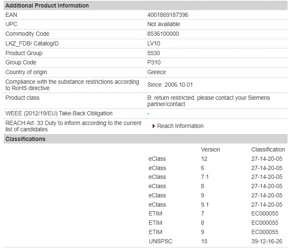Select the LV10 catalog ID value

point(154,43)
